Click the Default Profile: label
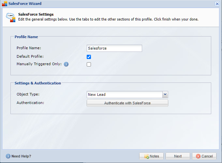The width and height of the screenshot is (222, 163). (x=30, y=56)
